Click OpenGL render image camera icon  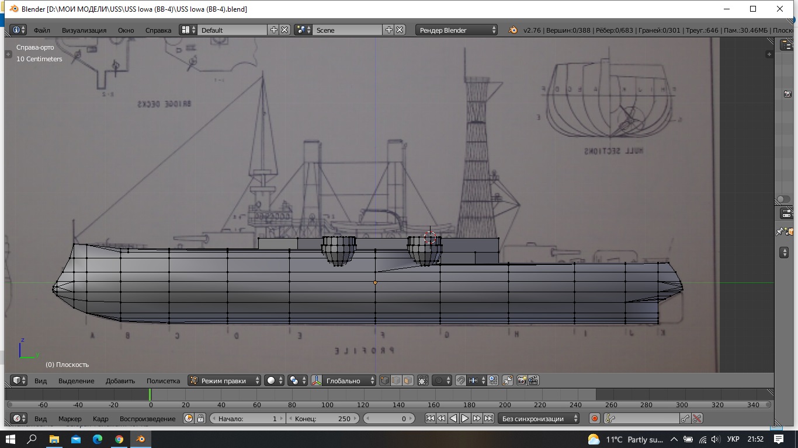[522, 381]
